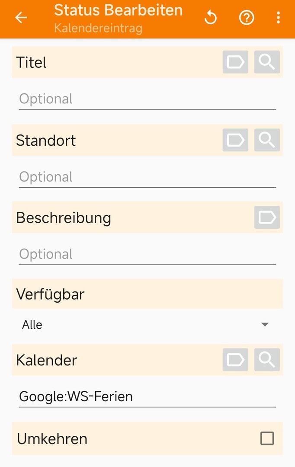
Task: Open help via the question mark icon
Action: 247,18
